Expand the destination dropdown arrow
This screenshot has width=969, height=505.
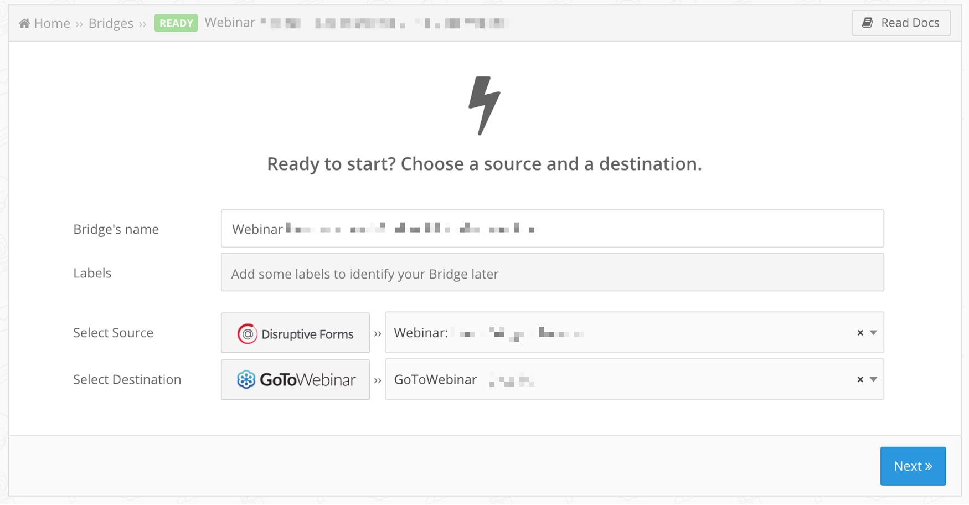(873, 380)
